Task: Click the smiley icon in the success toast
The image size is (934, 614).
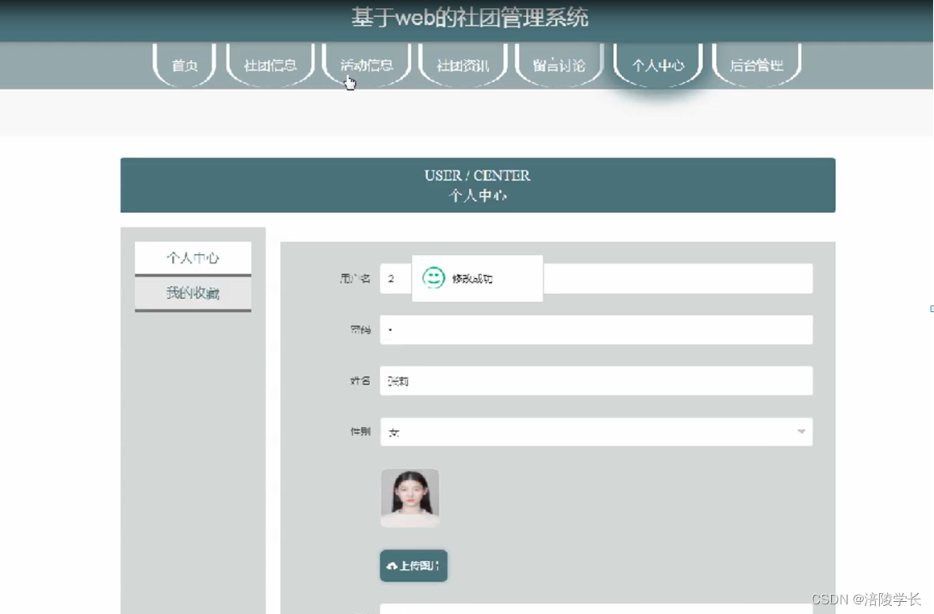Action: [x=435, y=276]
